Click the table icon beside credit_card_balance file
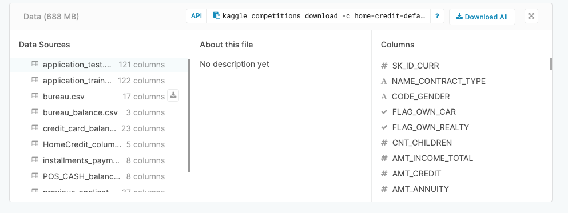568x213 pixels. pos(35,128)
